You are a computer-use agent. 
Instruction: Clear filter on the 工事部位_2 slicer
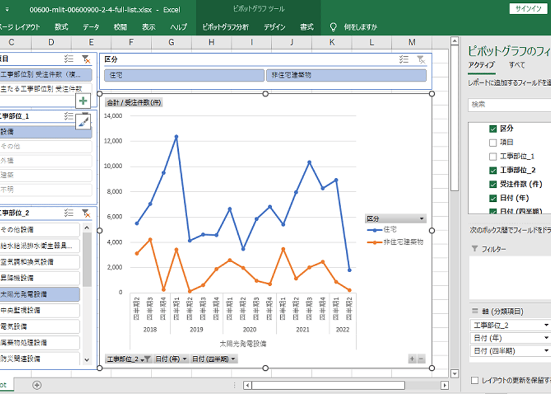pyautogui.click(x=86, y=213)
